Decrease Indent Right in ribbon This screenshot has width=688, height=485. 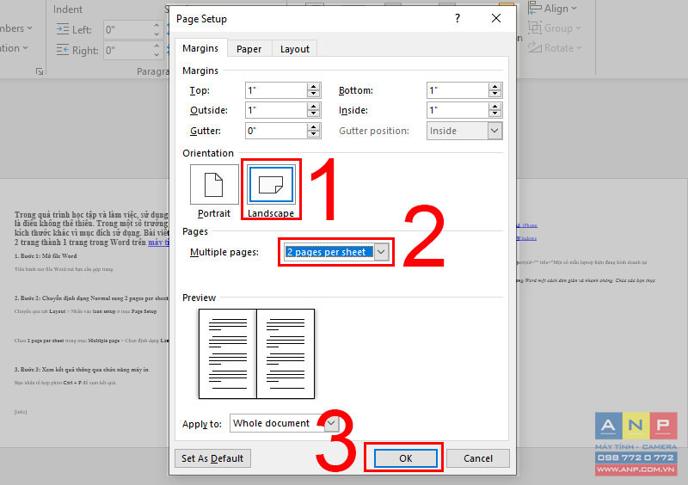pos(157,55)
